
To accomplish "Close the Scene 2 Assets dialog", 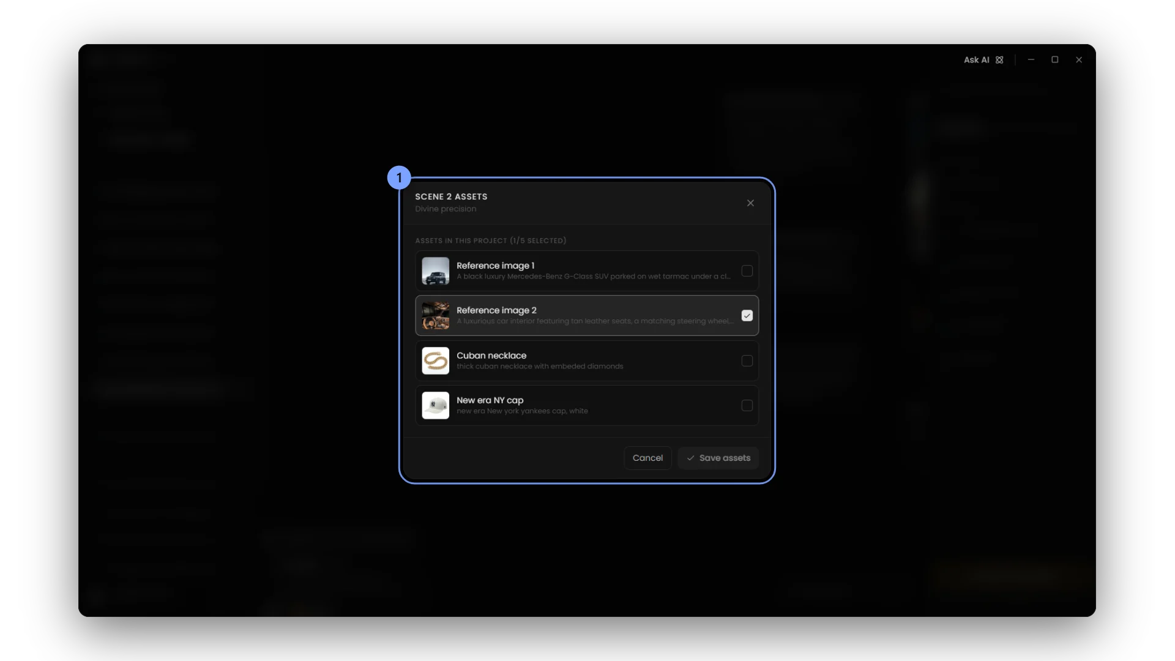I will (x=750, y=203).
